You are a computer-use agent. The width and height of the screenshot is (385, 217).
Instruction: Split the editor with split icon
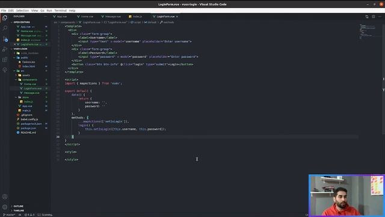(373, 17)
